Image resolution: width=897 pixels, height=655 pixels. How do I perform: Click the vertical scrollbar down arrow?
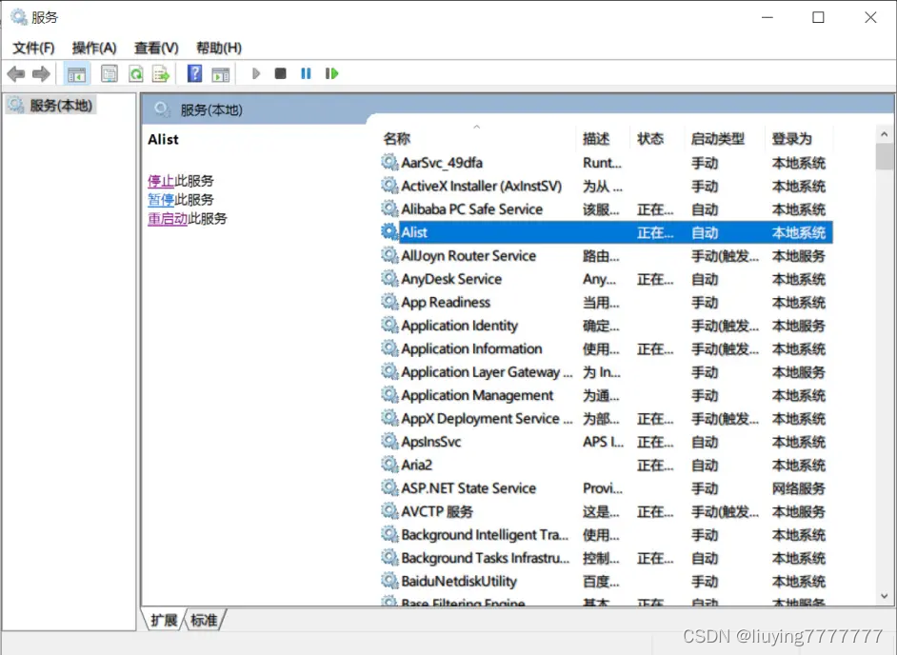tap(885, 597)
